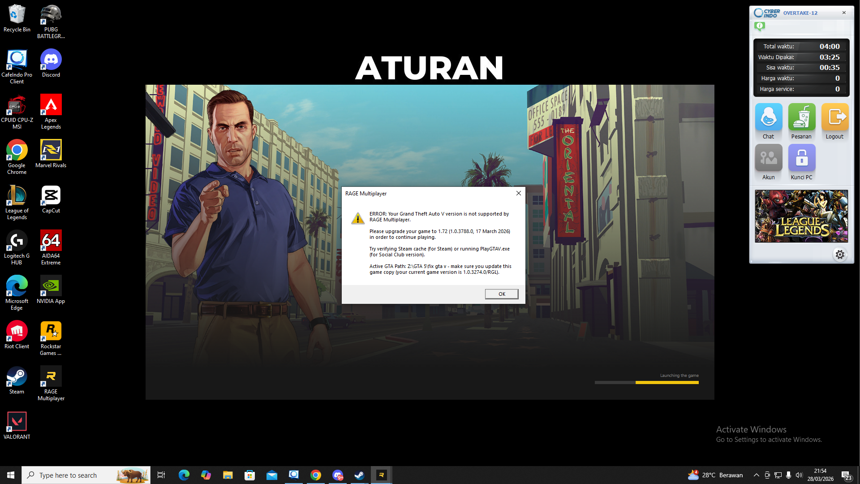This screenshot has height=484, width=860.
Task: Open Copilot from the taskbar
Action: pos(206,475)
